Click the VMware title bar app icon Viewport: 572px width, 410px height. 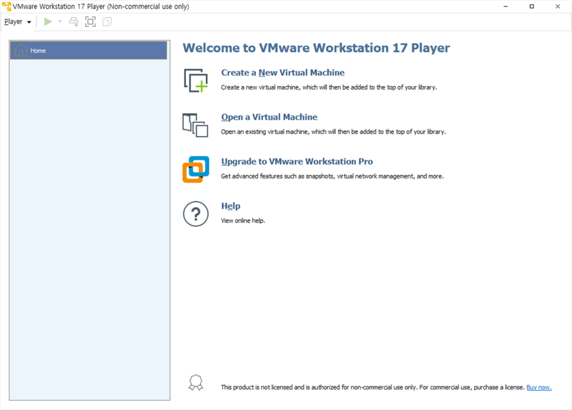click(7, 6)
